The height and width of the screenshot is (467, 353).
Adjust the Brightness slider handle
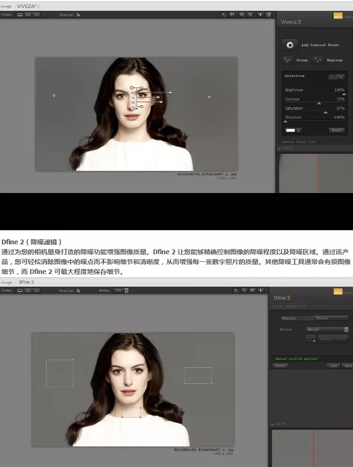coord(344,94)
